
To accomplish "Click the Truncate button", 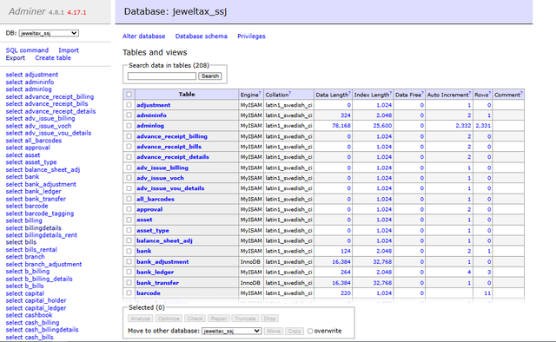I will point(245,319).
